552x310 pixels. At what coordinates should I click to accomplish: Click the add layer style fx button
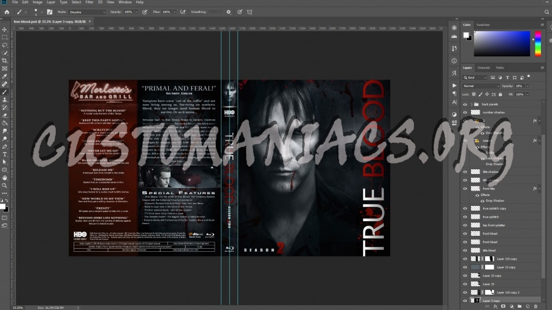496,306
